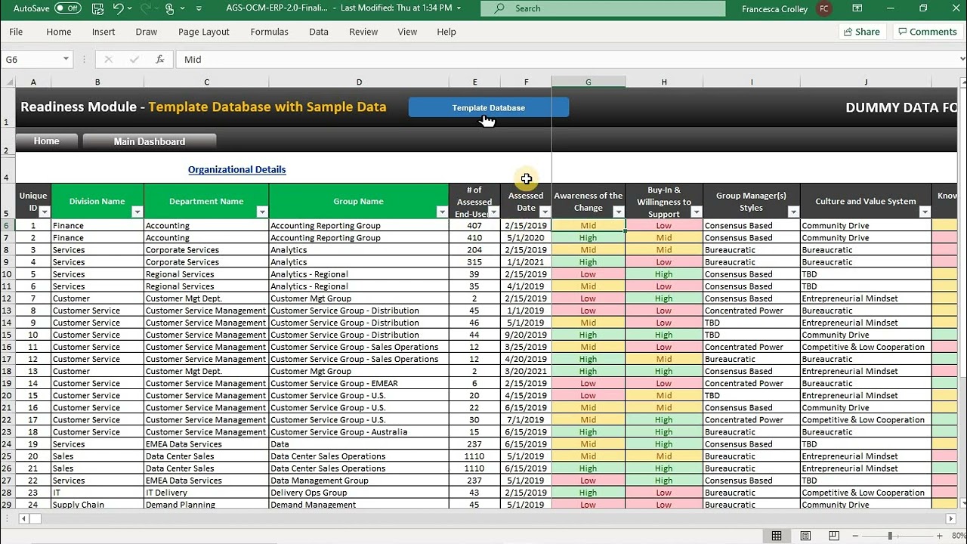Open Assessed Date filter dropdown
Screen dimensions: 967x544
(545, 212)
